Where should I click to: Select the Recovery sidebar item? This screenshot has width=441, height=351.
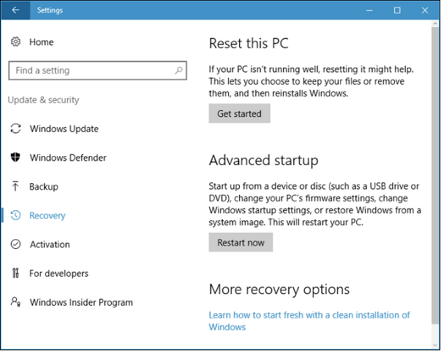tap(48, 215)
